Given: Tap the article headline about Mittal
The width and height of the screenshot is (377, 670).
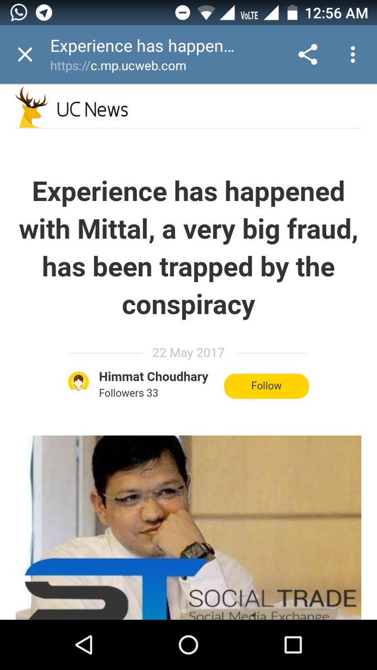Looking at the screenshot, I should point(188,248).
